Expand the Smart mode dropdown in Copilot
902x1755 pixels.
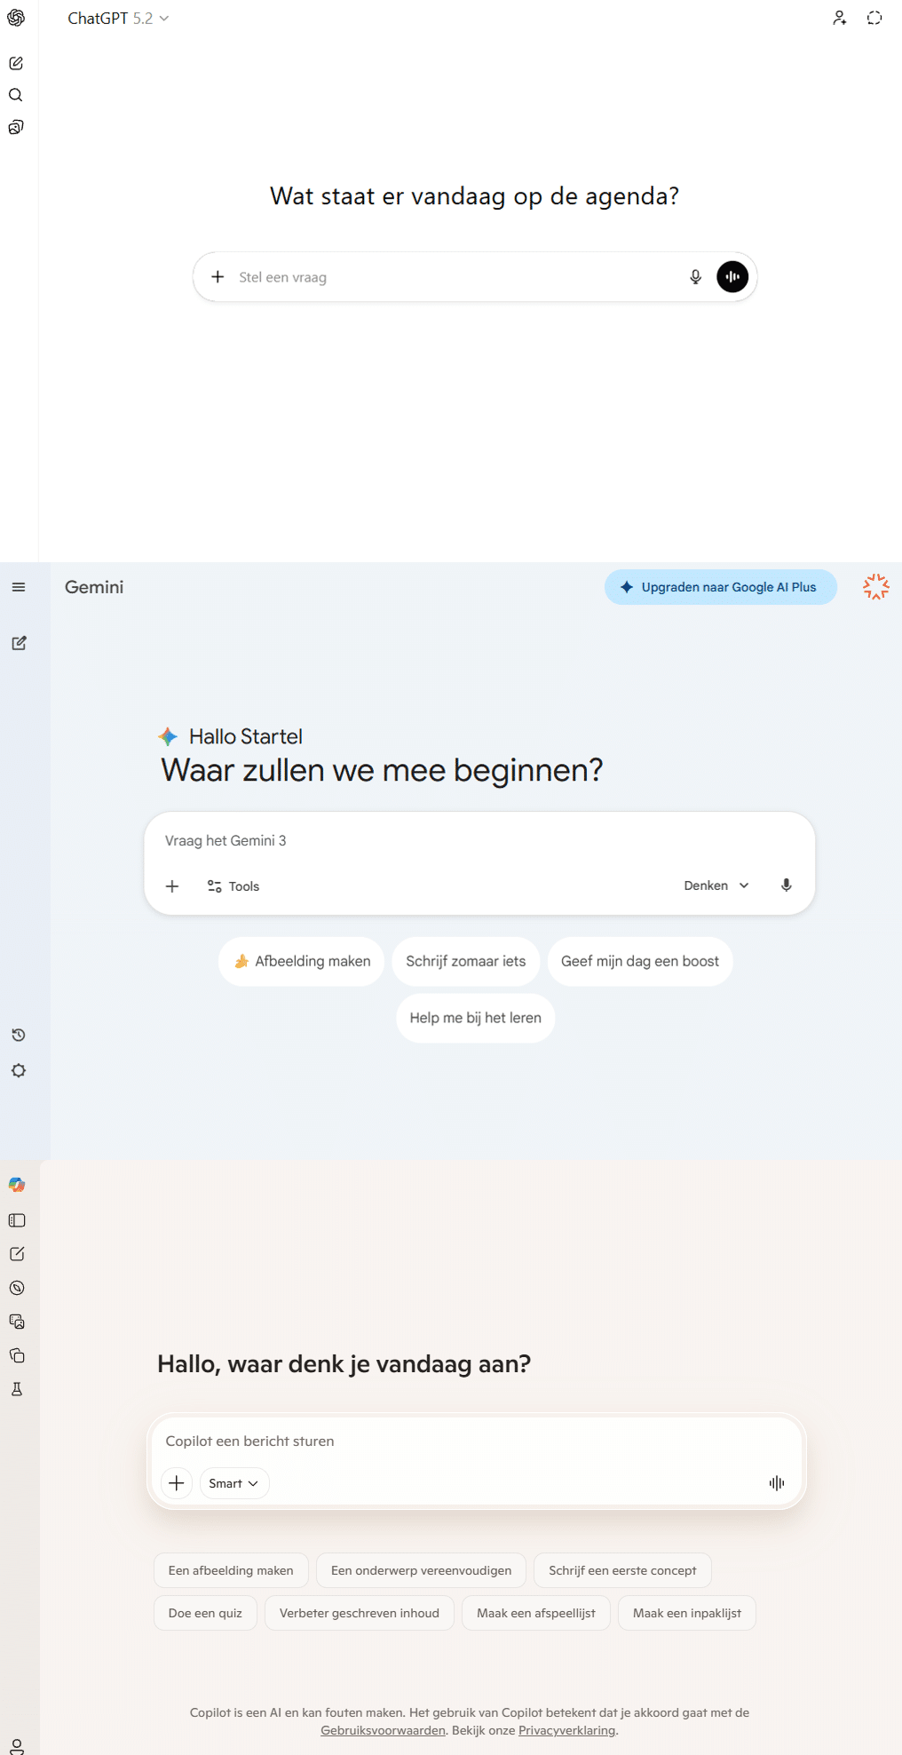click(x=234, y=1483)
